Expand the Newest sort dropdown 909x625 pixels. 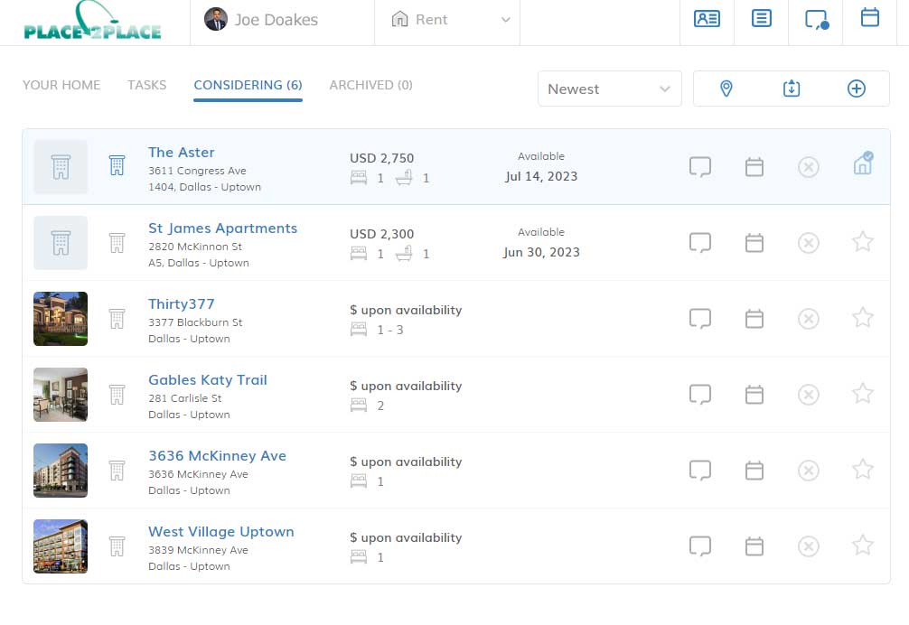tap(609, 89)
